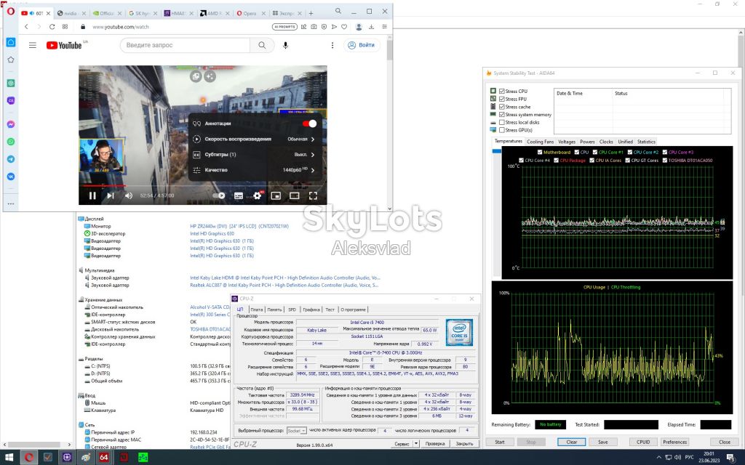Click the YouTube voice search microphone

coord(285,45)
